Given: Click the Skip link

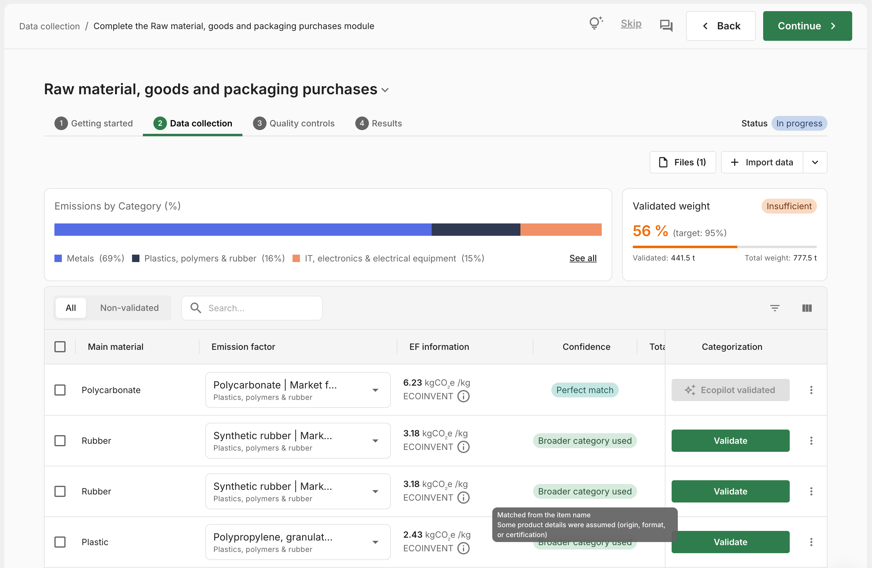Looking at the screenshot, I should pos(631,24).
